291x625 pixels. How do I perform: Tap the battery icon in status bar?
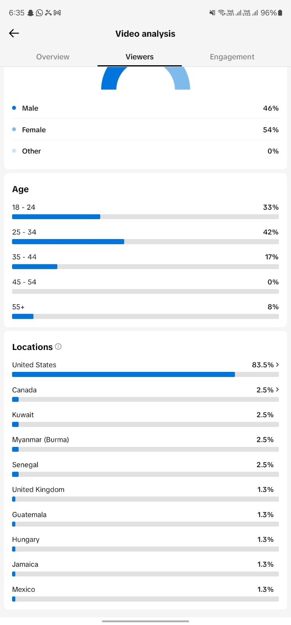[280, 13]
